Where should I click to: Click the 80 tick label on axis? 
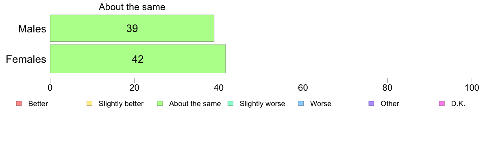[387, 87]
